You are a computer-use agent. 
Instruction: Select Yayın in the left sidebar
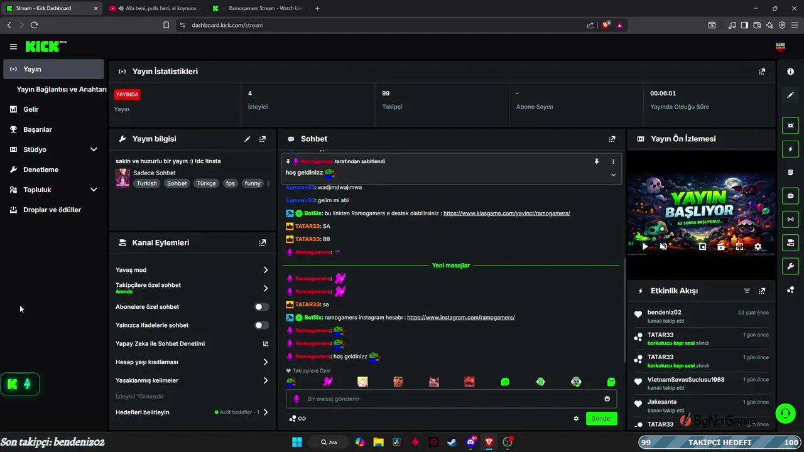53,69
